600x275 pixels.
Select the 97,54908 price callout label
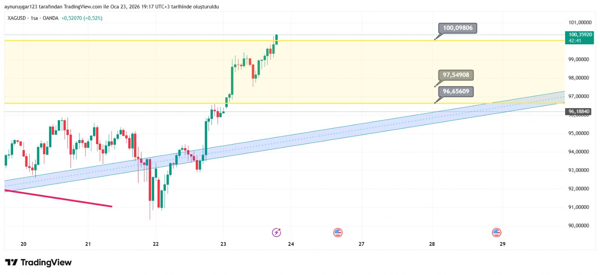[x=456, y=75]
